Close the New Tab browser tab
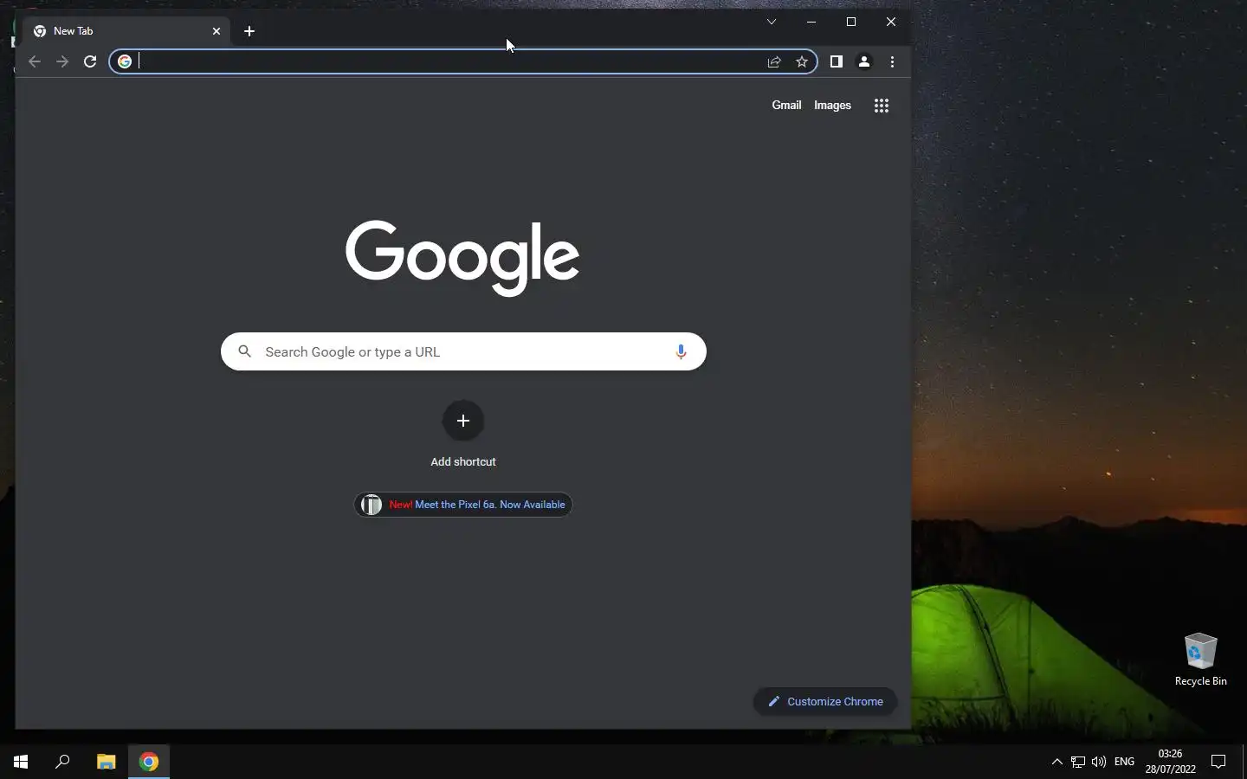This screenshot has height=779, width=1247. 216,31
